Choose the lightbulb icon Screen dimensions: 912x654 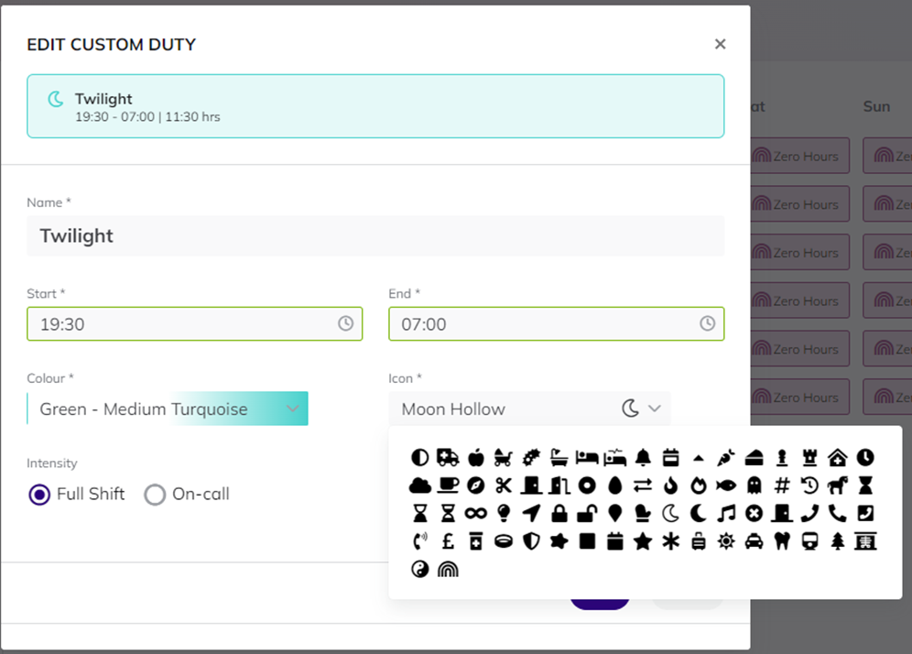click(503, 513)
